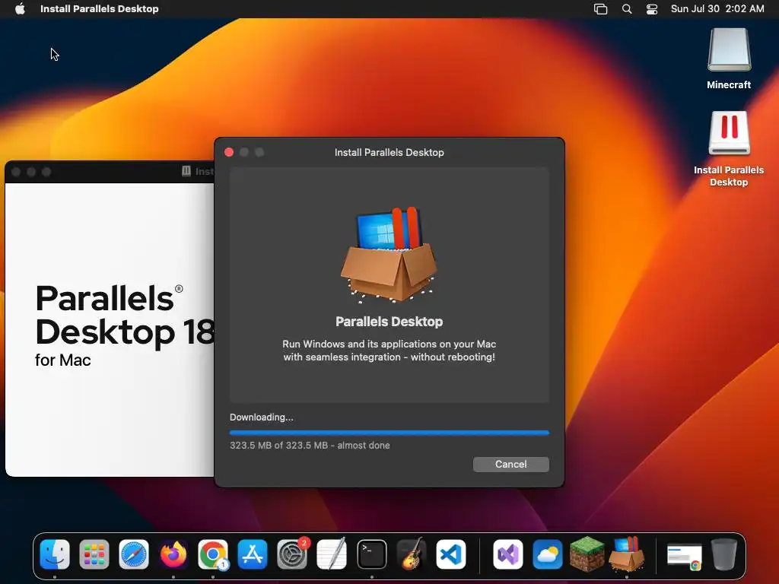Open Finder from the dock
The image size is (779, 584).
[x=55, y=554]
